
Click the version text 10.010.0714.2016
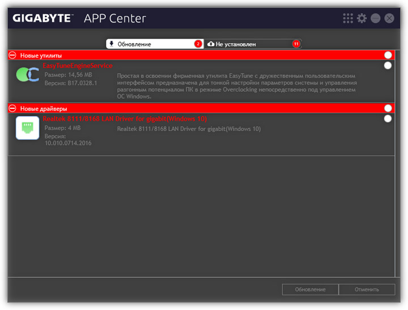click(x=68, y=143)
